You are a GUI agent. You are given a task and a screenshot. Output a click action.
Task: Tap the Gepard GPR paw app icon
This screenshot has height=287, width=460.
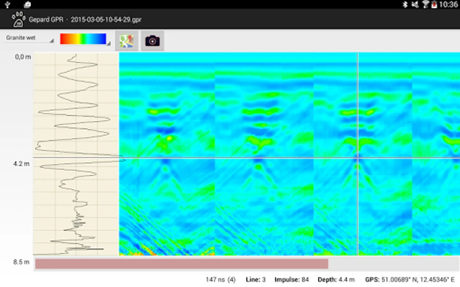(x=18, y=19)
